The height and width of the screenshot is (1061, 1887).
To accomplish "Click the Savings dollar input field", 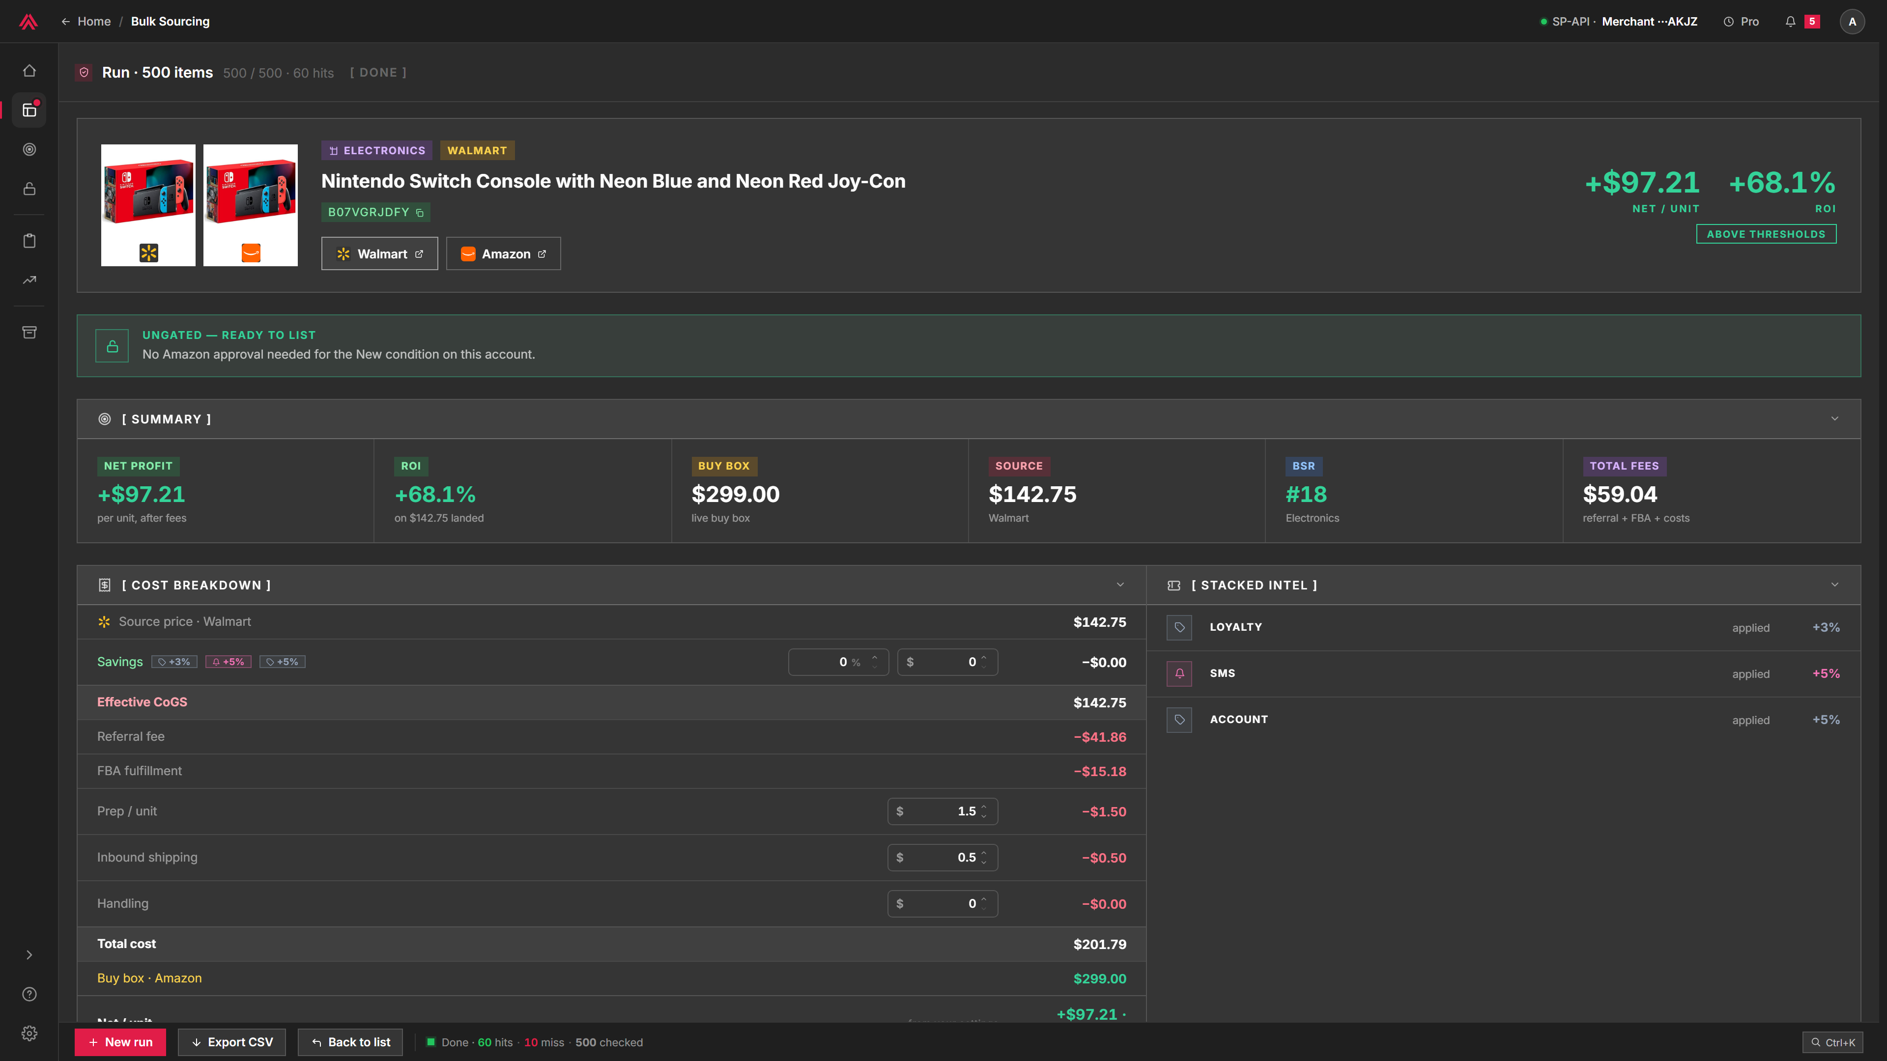I will (947, 662).
